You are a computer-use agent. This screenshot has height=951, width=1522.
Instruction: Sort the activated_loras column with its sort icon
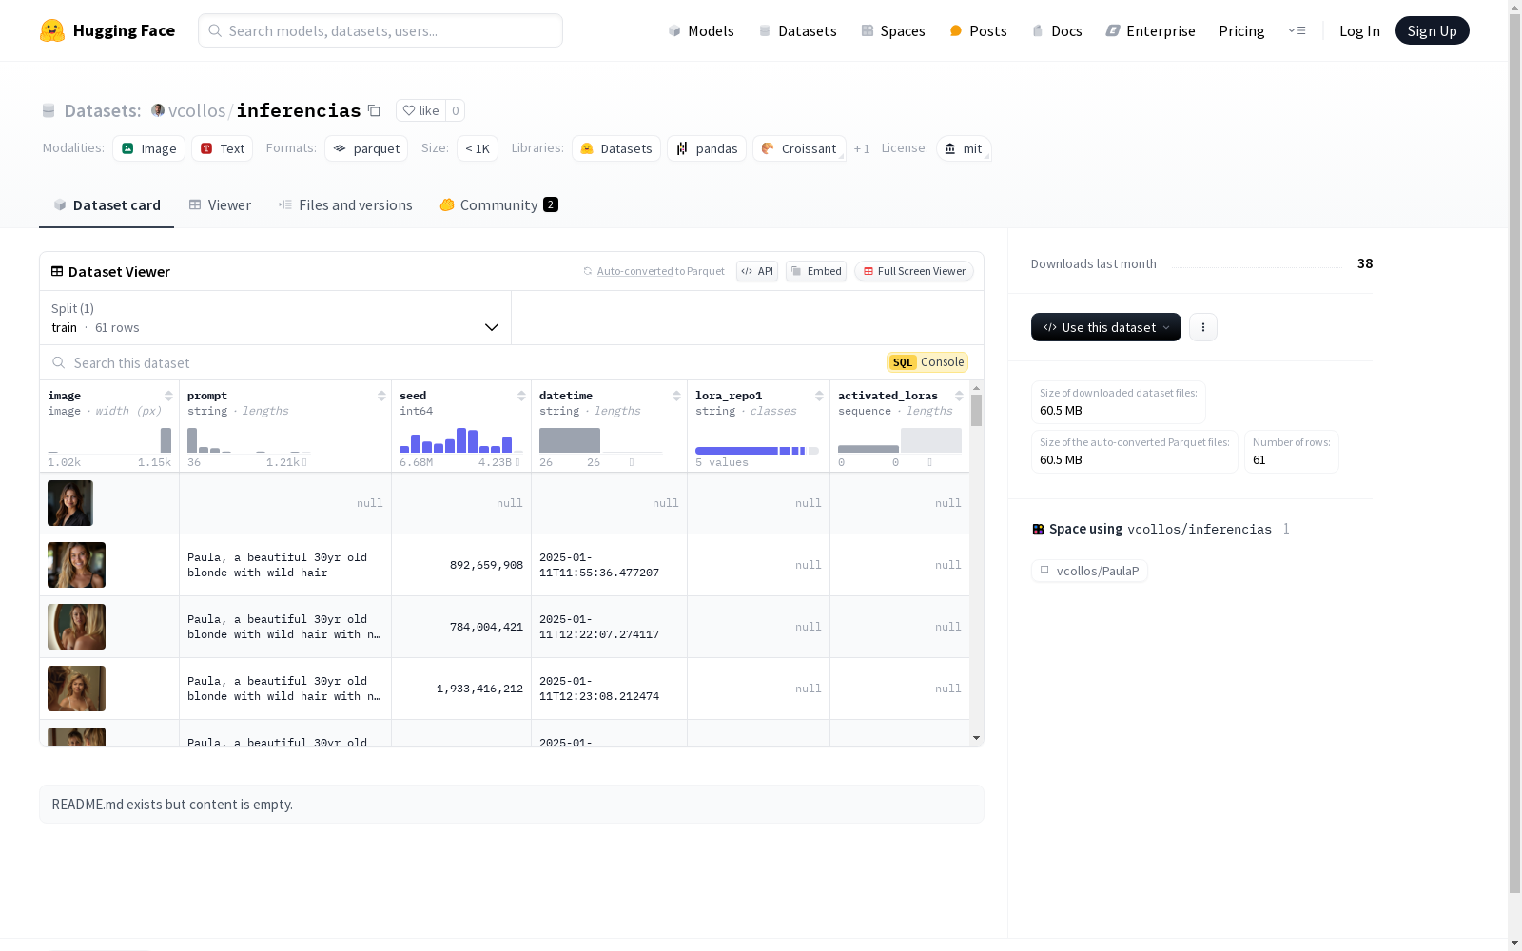tap(959, 396)
